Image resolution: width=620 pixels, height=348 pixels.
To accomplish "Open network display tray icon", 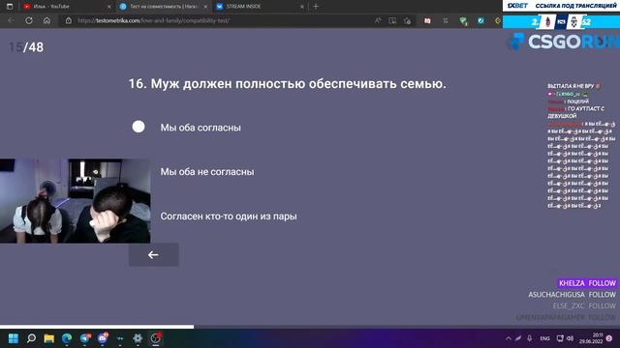I will pos(560,338).
